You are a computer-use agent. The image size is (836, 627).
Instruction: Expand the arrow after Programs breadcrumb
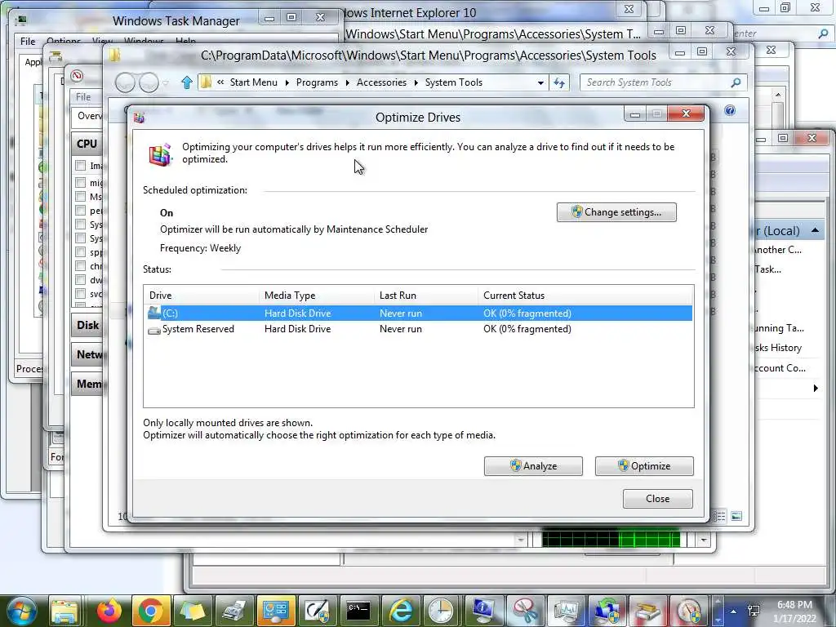click(347, 82)
